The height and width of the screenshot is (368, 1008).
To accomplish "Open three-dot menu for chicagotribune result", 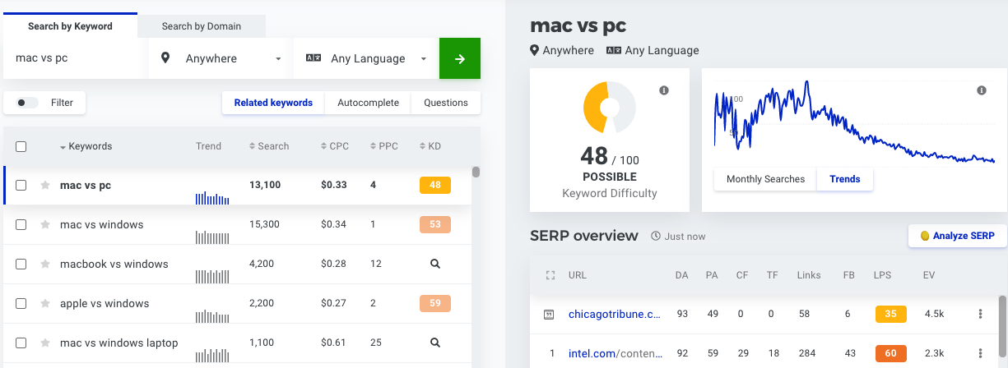I will [x=980, y=314].
